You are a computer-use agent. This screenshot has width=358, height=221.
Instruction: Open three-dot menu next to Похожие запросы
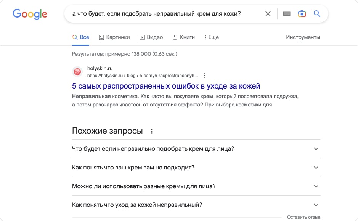pyautogui.click(x=152, y=131)
